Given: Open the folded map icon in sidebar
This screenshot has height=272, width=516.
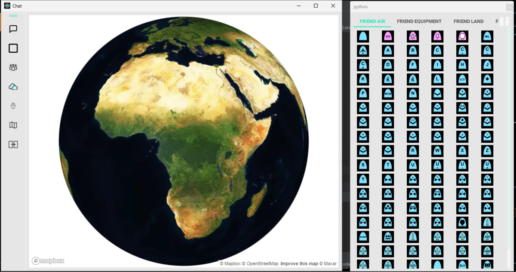Looking at the screenshot, I should click(13, 125).
